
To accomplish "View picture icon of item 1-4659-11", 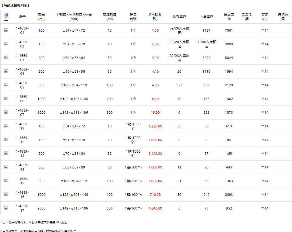I will pos(6,126).
